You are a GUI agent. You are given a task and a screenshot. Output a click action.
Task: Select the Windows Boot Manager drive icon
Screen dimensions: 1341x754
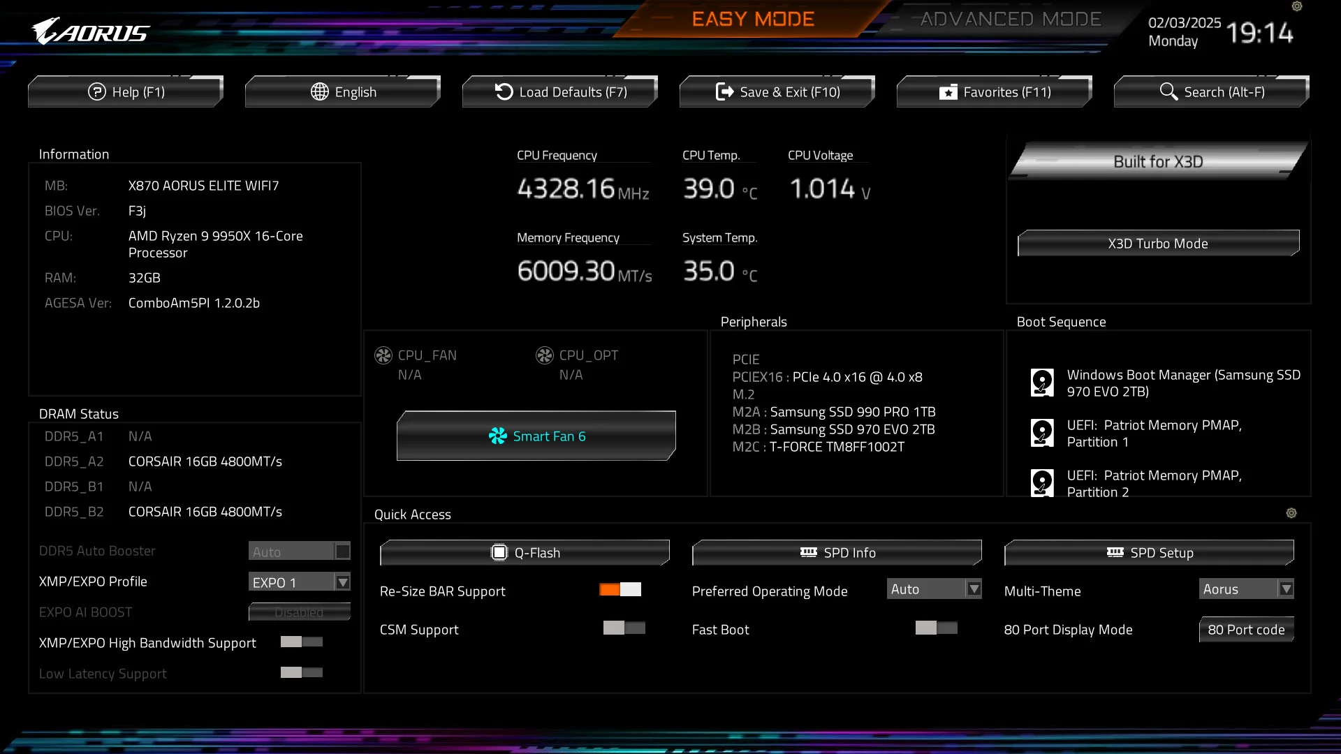1042,383
